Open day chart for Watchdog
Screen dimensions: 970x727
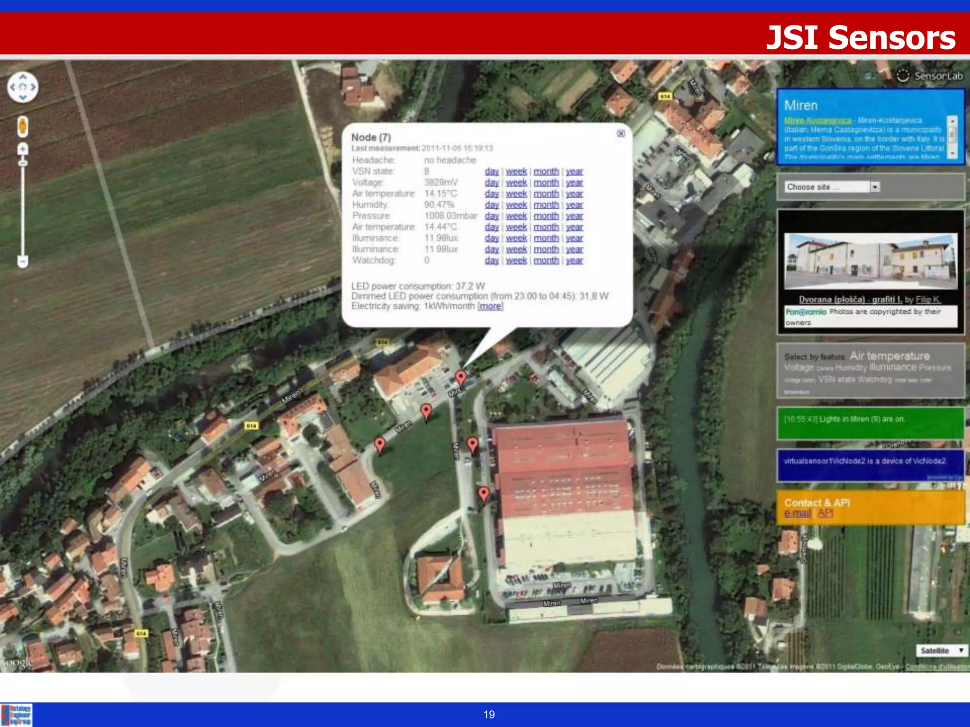point(492,260)
